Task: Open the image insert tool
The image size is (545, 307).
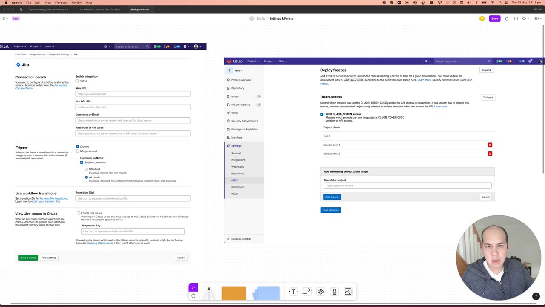Action: [x=348, y=292]
